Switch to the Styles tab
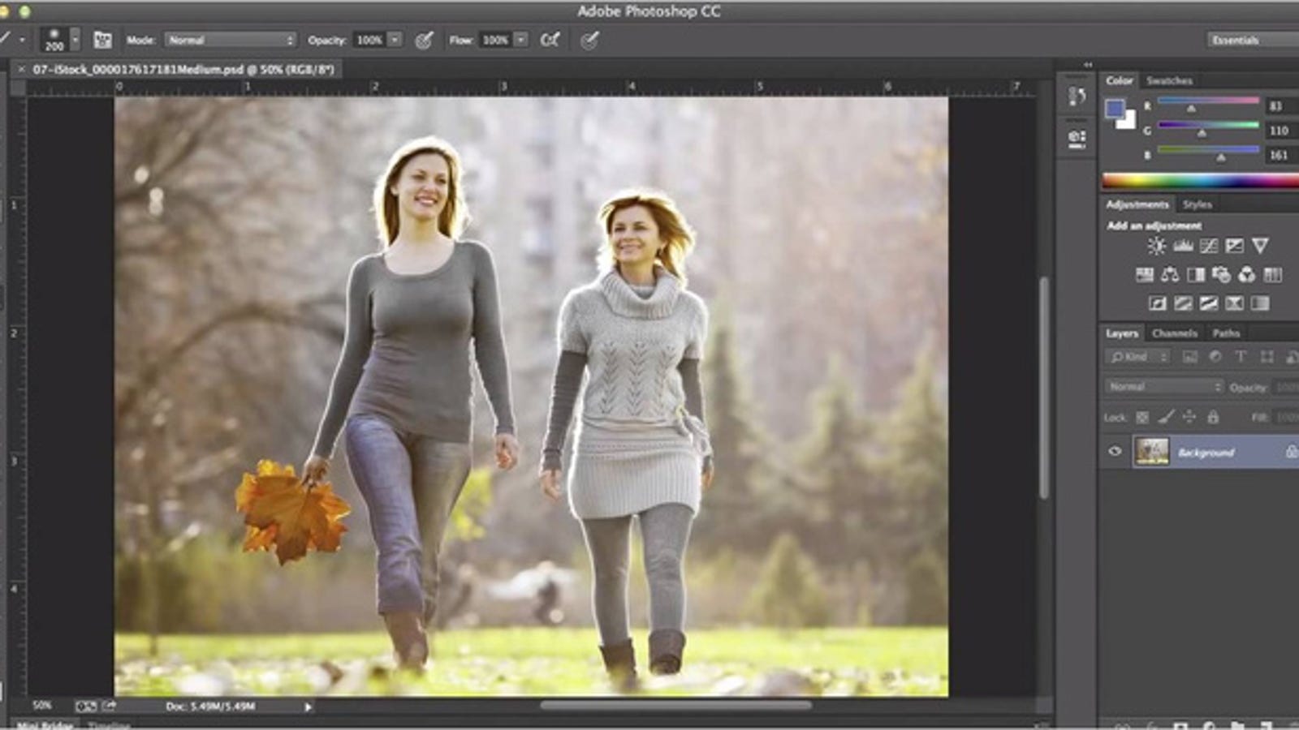This screenshot has width=1299, height=730. (1197, 204)
